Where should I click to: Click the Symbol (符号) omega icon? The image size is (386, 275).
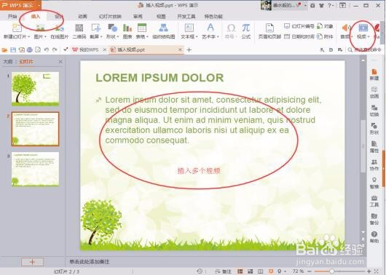[x=231, y=28]
